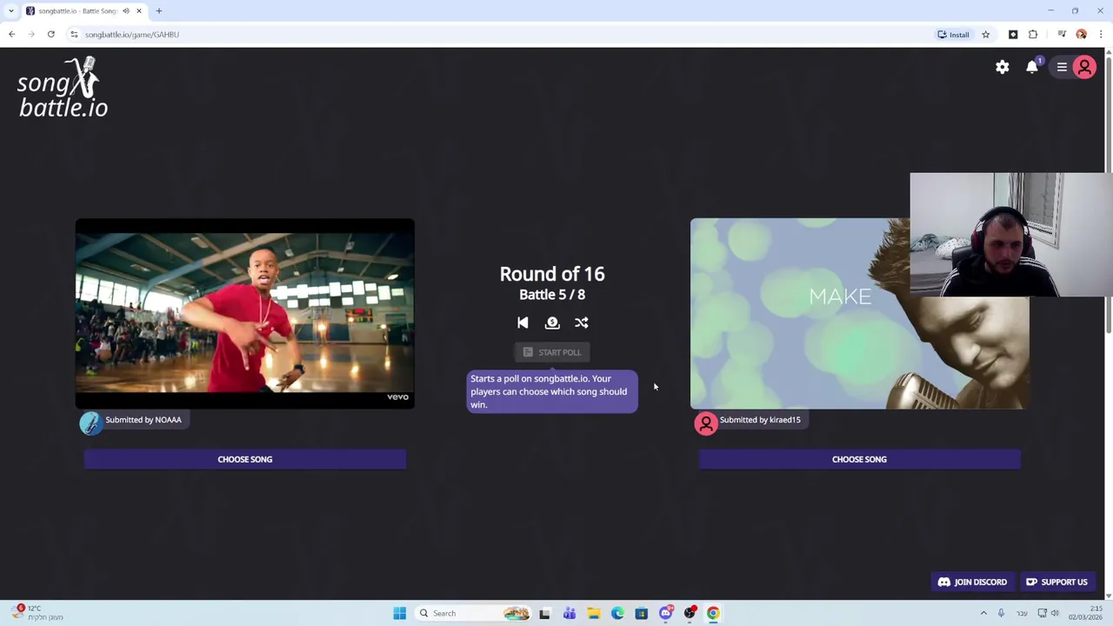Show hidden system tray icons
Image resolution: width=1113 pixels, height=626 pixels.
pos(983,613)
